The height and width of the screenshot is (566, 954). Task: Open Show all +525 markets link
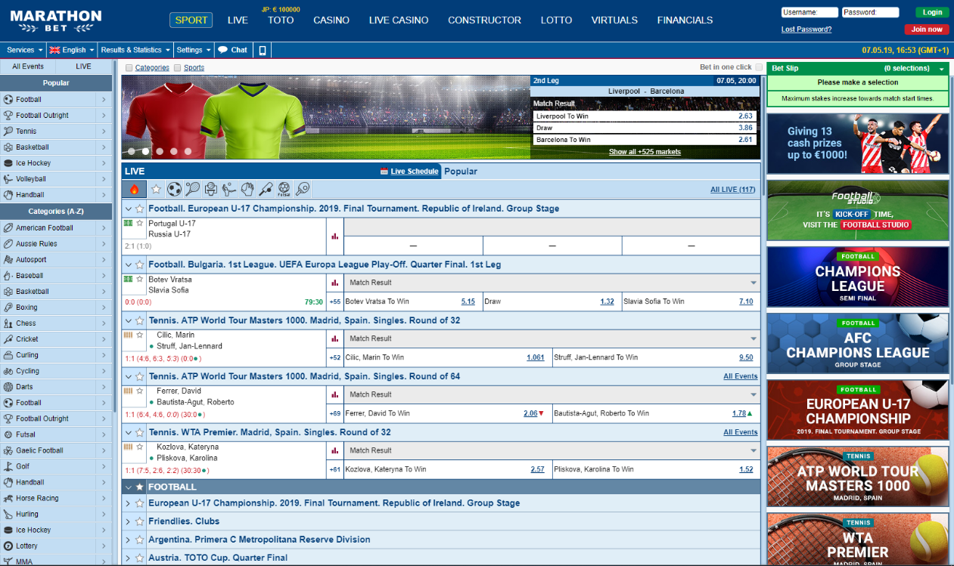(645, 152)
